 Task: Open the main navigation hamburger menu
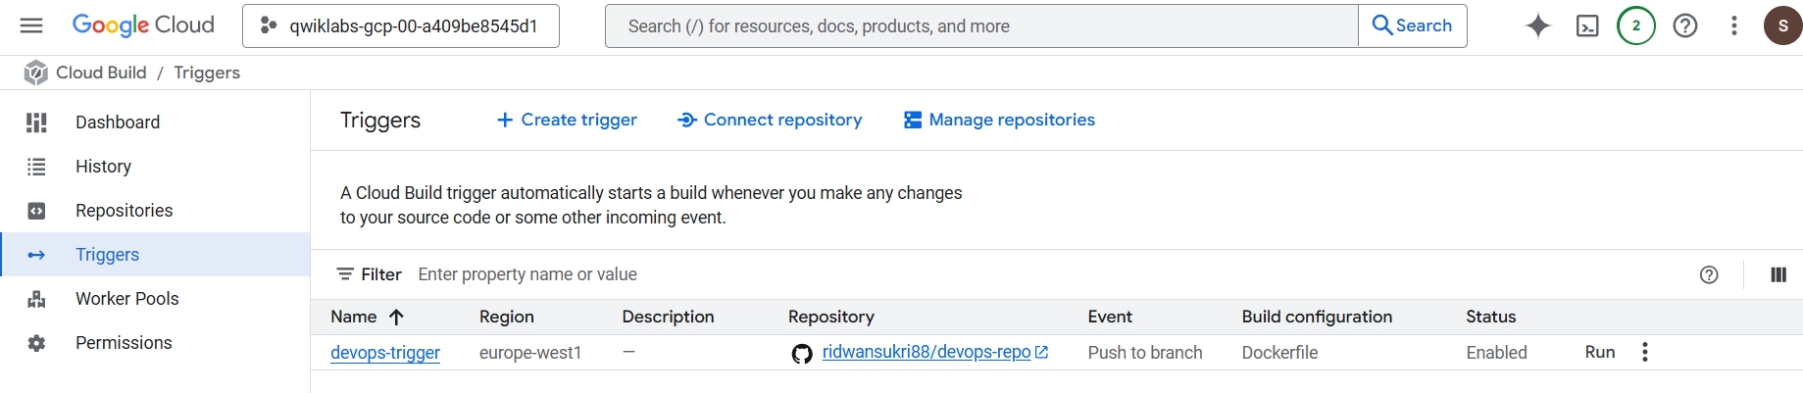(31, 25)
